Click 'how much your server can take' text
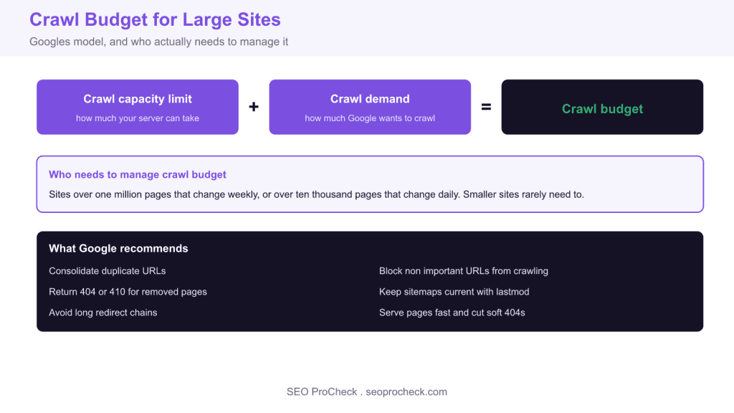734x413 pixels. pyautogui.click(x=138, y=118)
